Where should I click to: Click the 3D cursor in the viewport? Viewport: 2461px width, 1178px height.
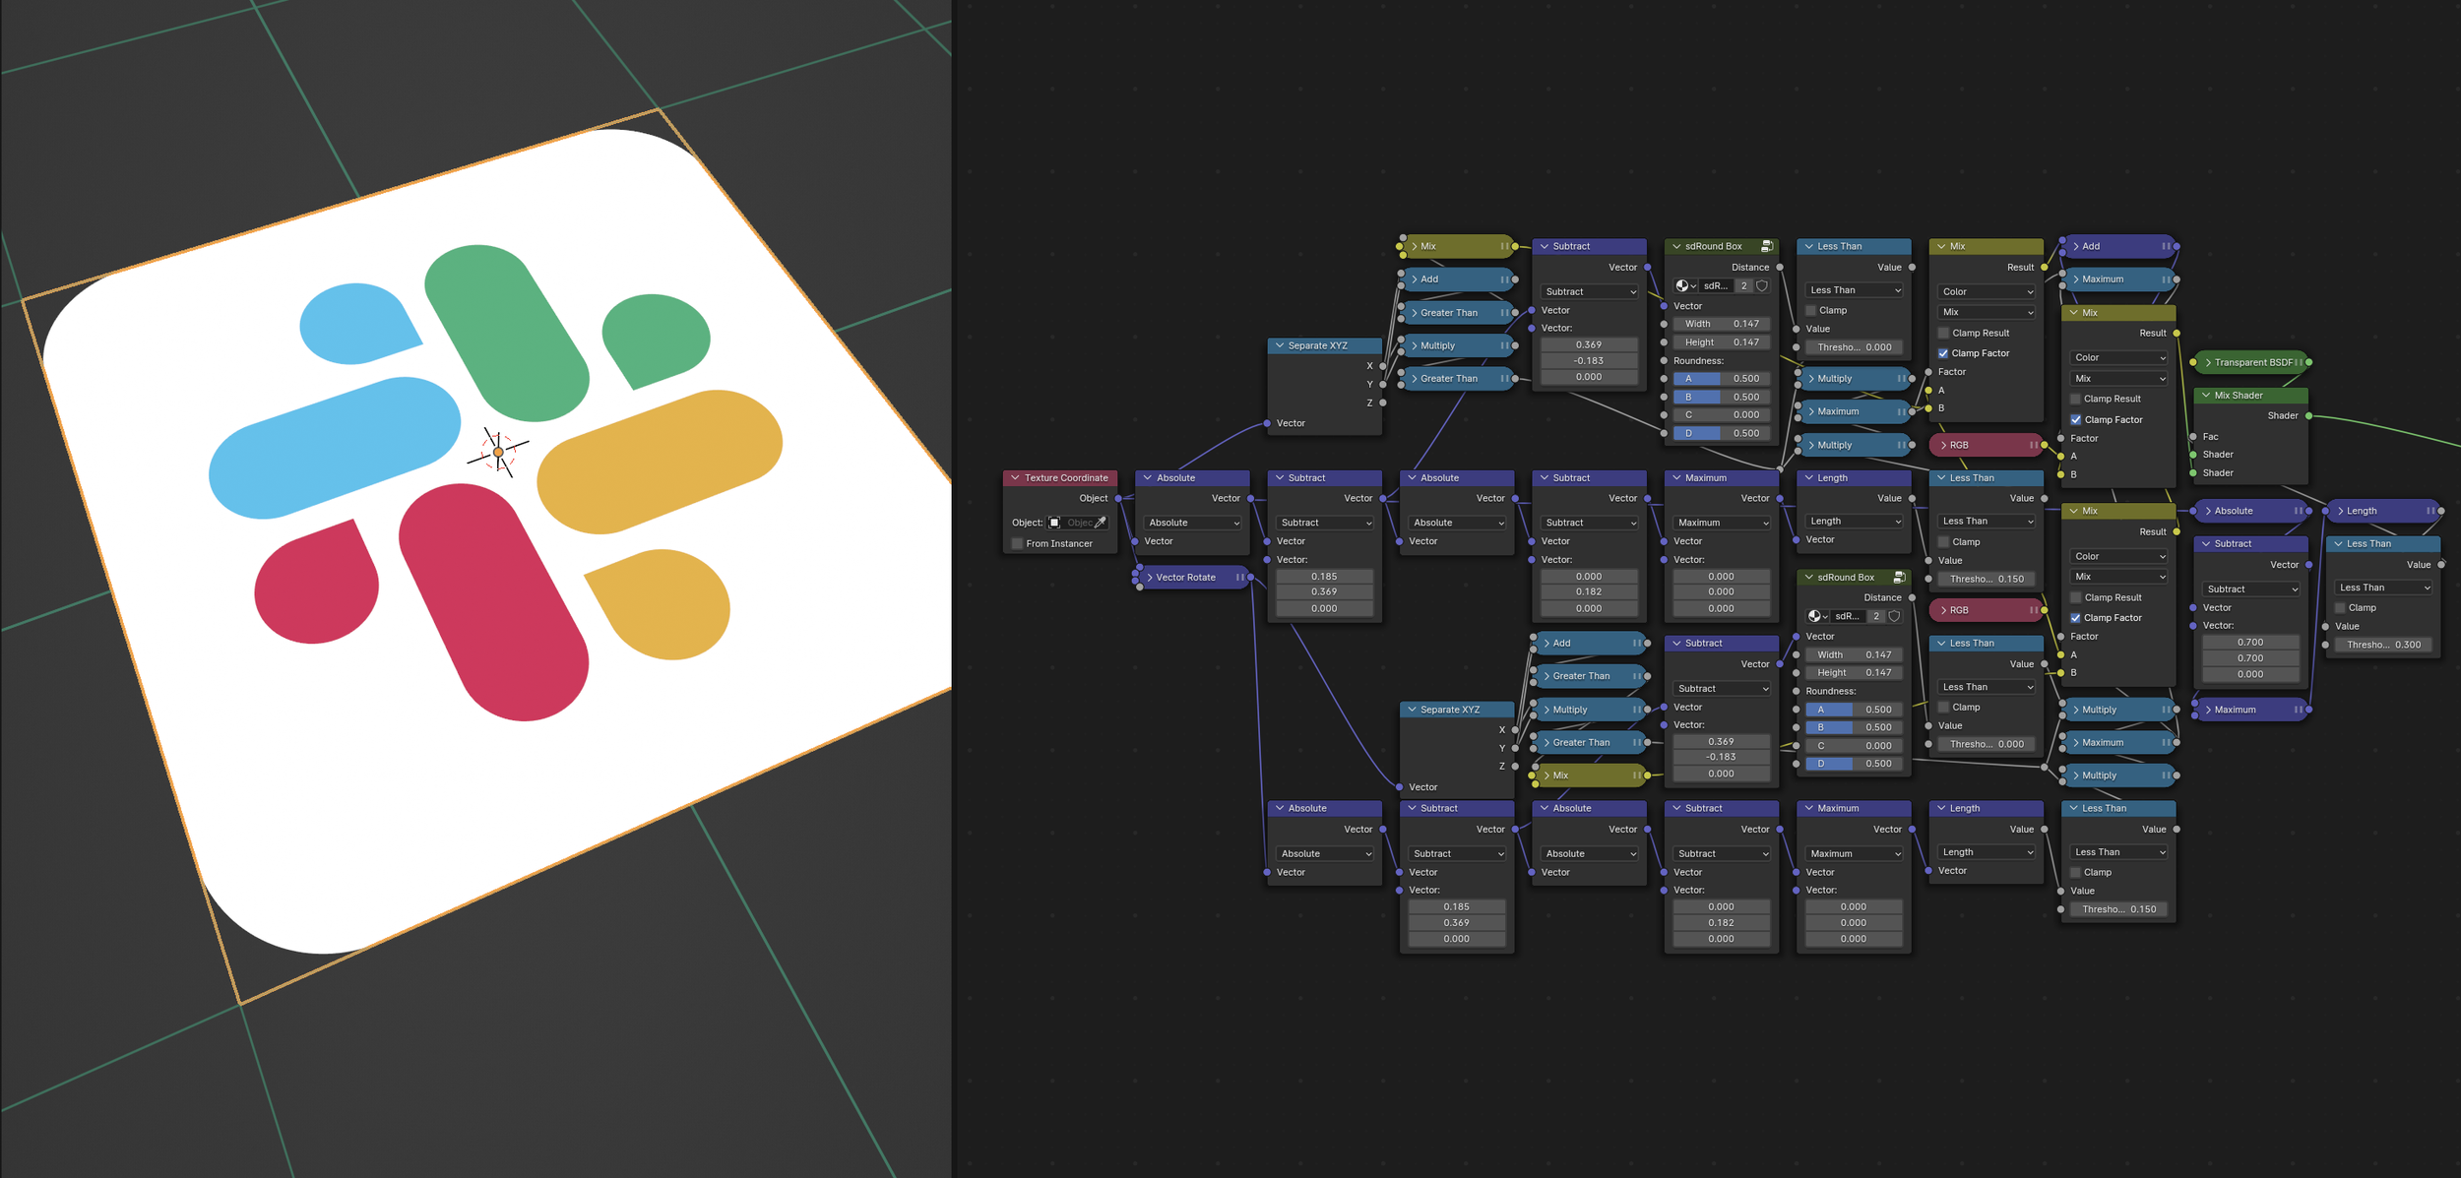click(x=498, y=453)
